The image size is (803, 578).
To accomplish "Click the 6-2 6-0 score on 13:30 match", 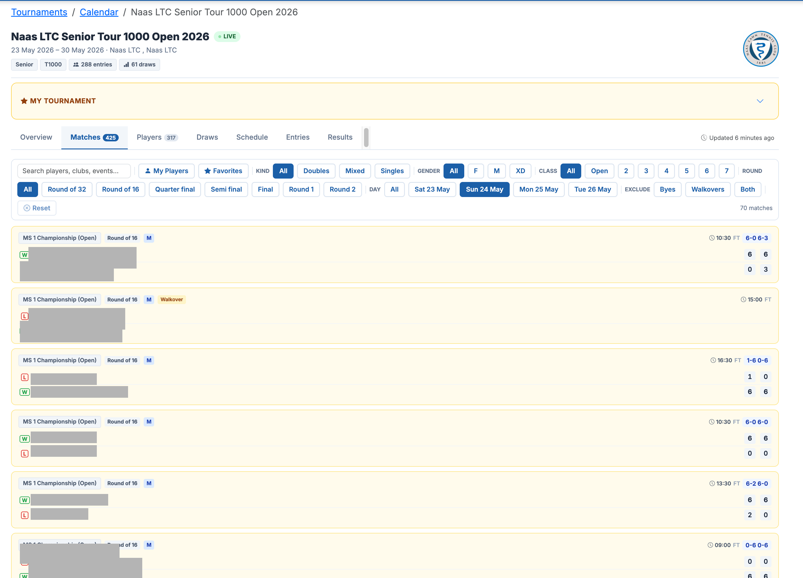I will coord(757,483).
